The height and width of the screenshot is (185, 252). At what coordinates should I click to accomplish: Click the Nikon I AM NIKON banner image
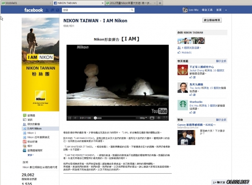[x=40, y=64]
